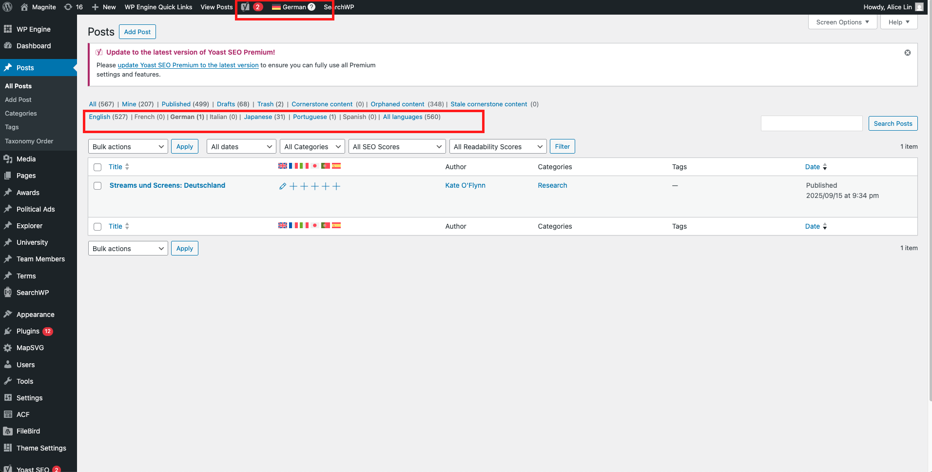Click the Media sidebar icon
Screen dimensions: 932x472
8,159
